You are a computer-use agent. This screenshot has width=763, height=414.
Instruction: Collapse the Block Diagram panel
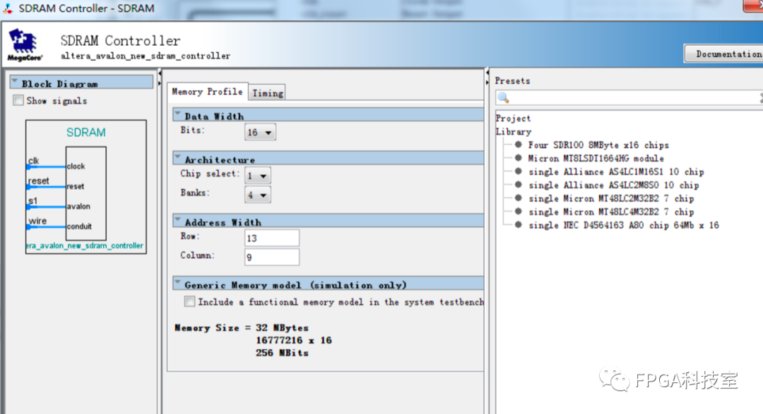coord(15,82)
